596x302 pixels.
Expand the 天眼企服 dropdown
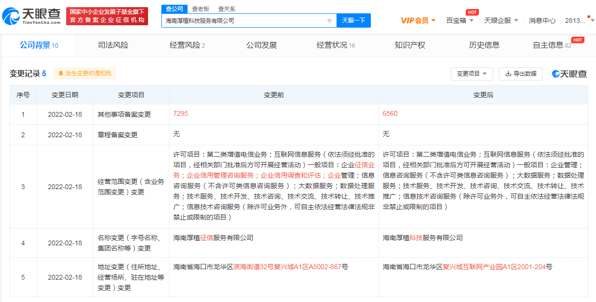(501, 20)
